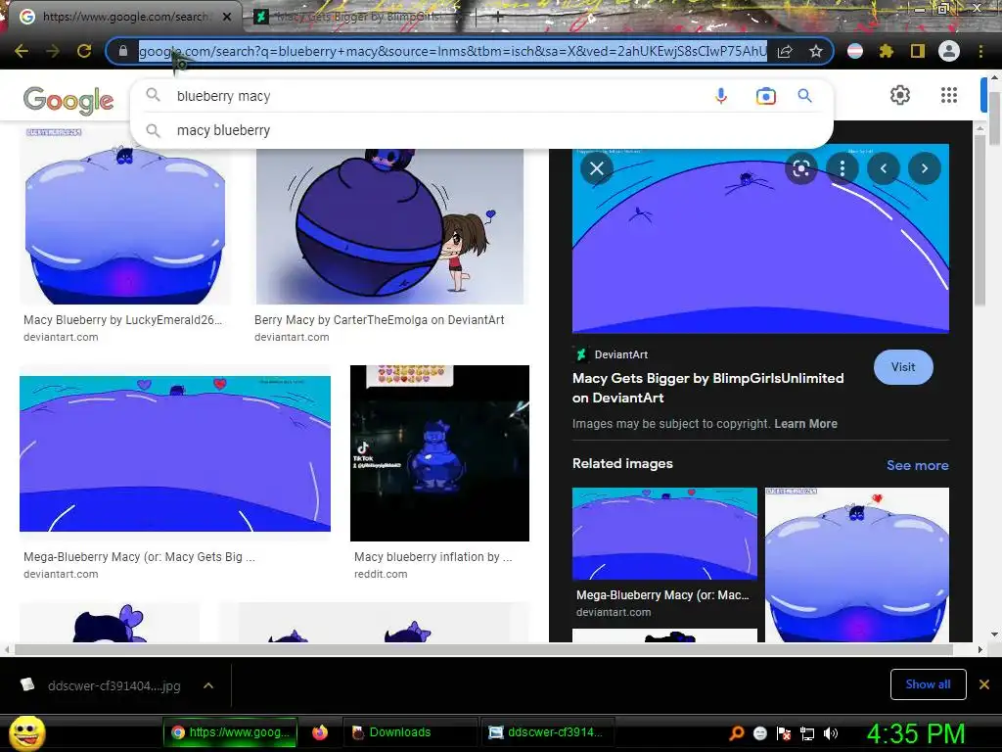Click the browser forward arrow
1002x752 pixels.
[x=53, y=51]
